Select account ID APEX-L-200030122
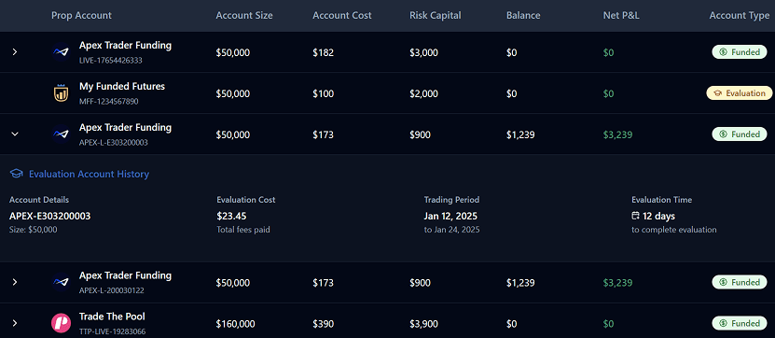The height and width of the screenshot is (338, 775). 112,290
